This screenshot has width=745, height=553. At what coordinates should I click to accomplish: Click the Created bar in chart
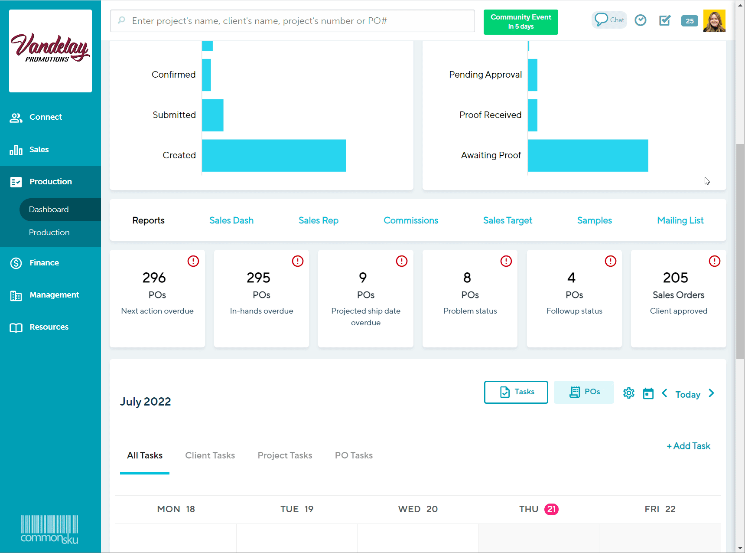[x=273, y=155]
